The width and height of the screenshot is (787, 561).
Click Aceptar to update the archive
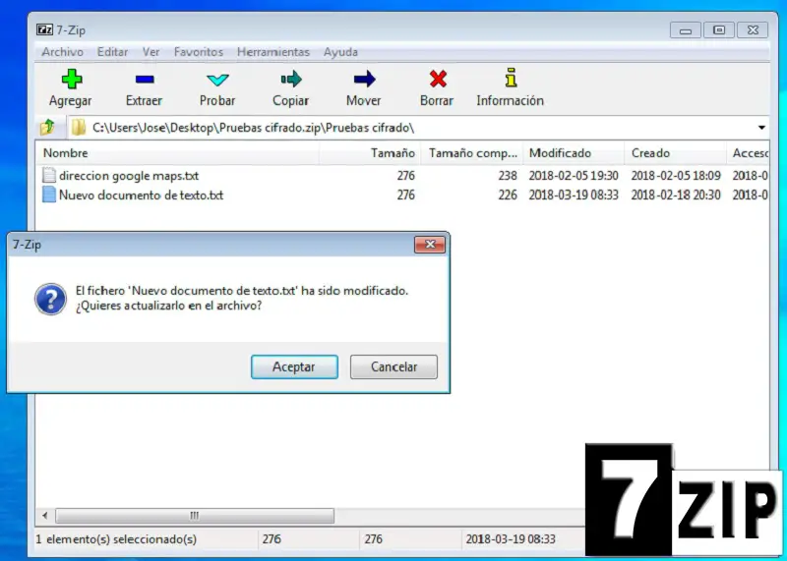point(294,367)
